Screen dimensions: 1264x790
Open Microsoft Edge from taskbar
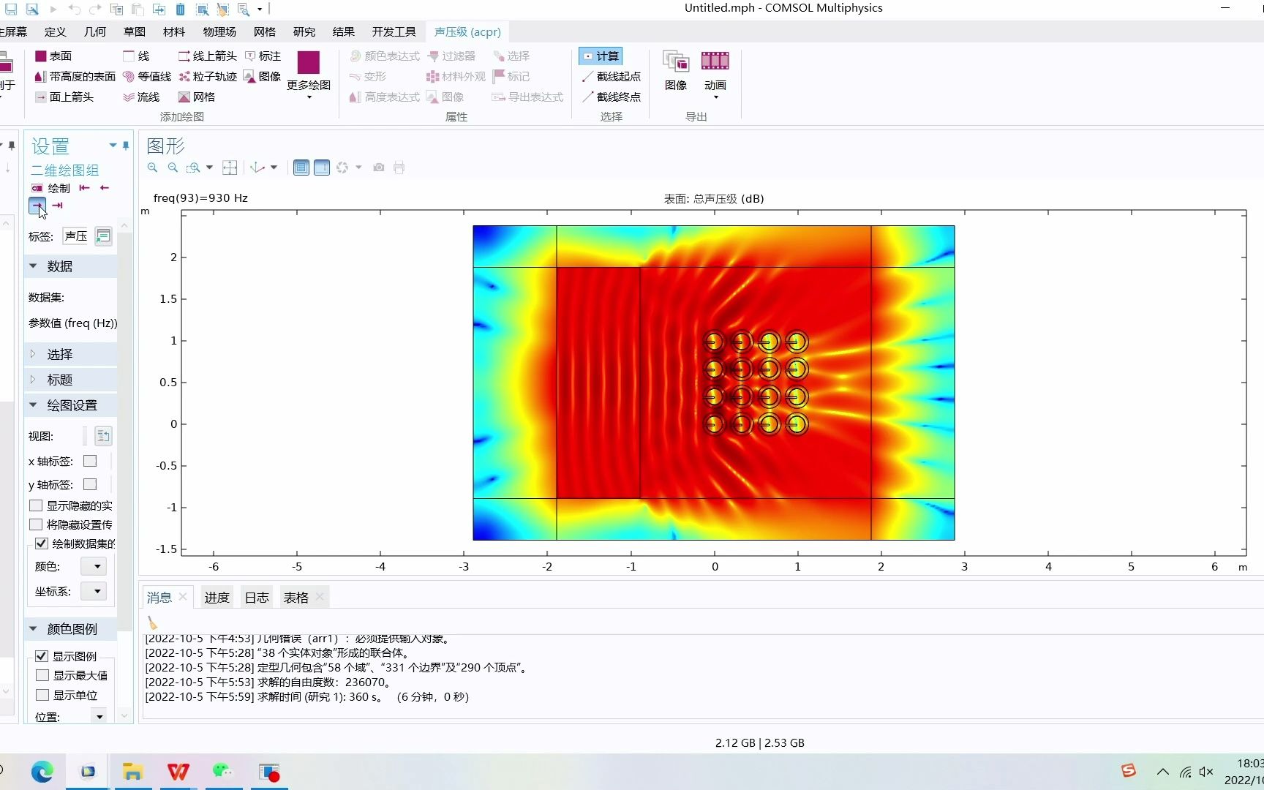coord(42,772)
